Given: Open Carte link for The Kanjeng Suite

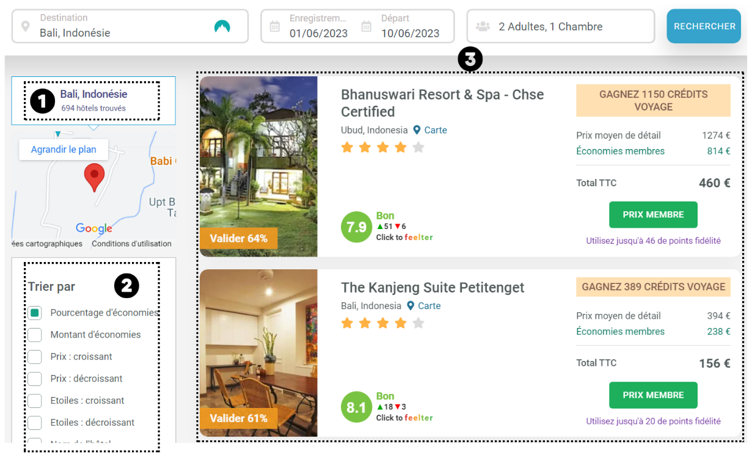Looking at the screenshot, I should pos(429,306).
